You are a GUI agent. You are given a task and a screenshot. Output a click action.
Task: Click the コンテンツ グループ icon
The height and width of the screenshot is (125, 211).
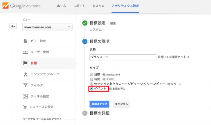coord(25,74)
